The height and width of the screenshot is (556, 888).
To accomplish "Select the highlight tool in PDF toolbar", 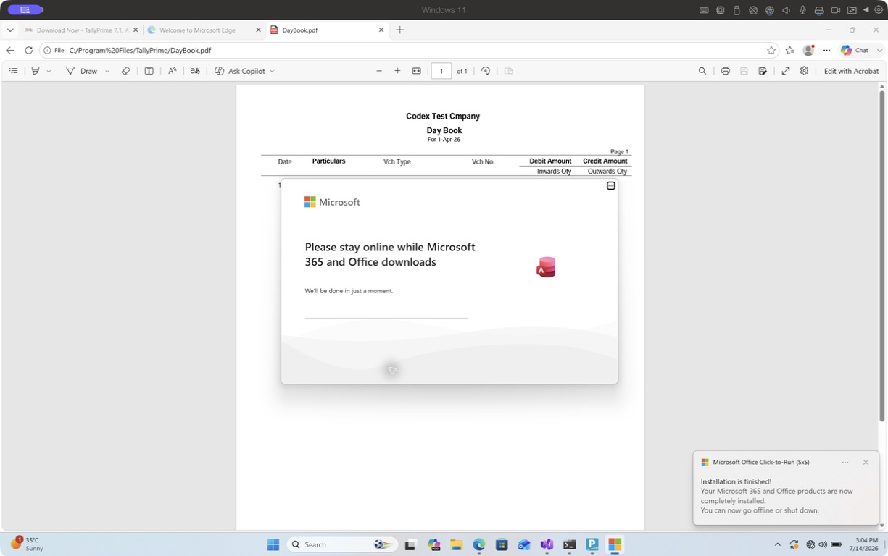I will (x=35, y=71).
